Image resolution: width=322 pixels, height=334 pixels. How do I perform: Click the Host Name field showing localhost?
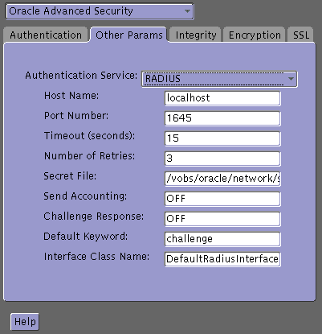coord(222,98)
